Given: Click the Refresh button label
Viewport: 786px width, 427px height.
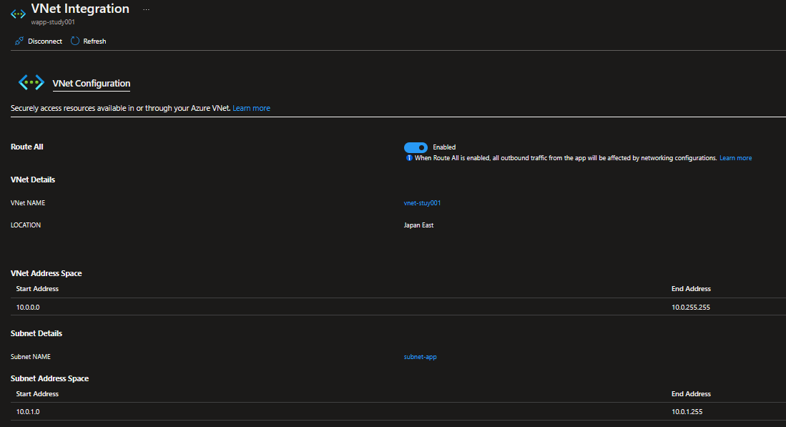Looking at the screenshot, I should coord(94,41).
